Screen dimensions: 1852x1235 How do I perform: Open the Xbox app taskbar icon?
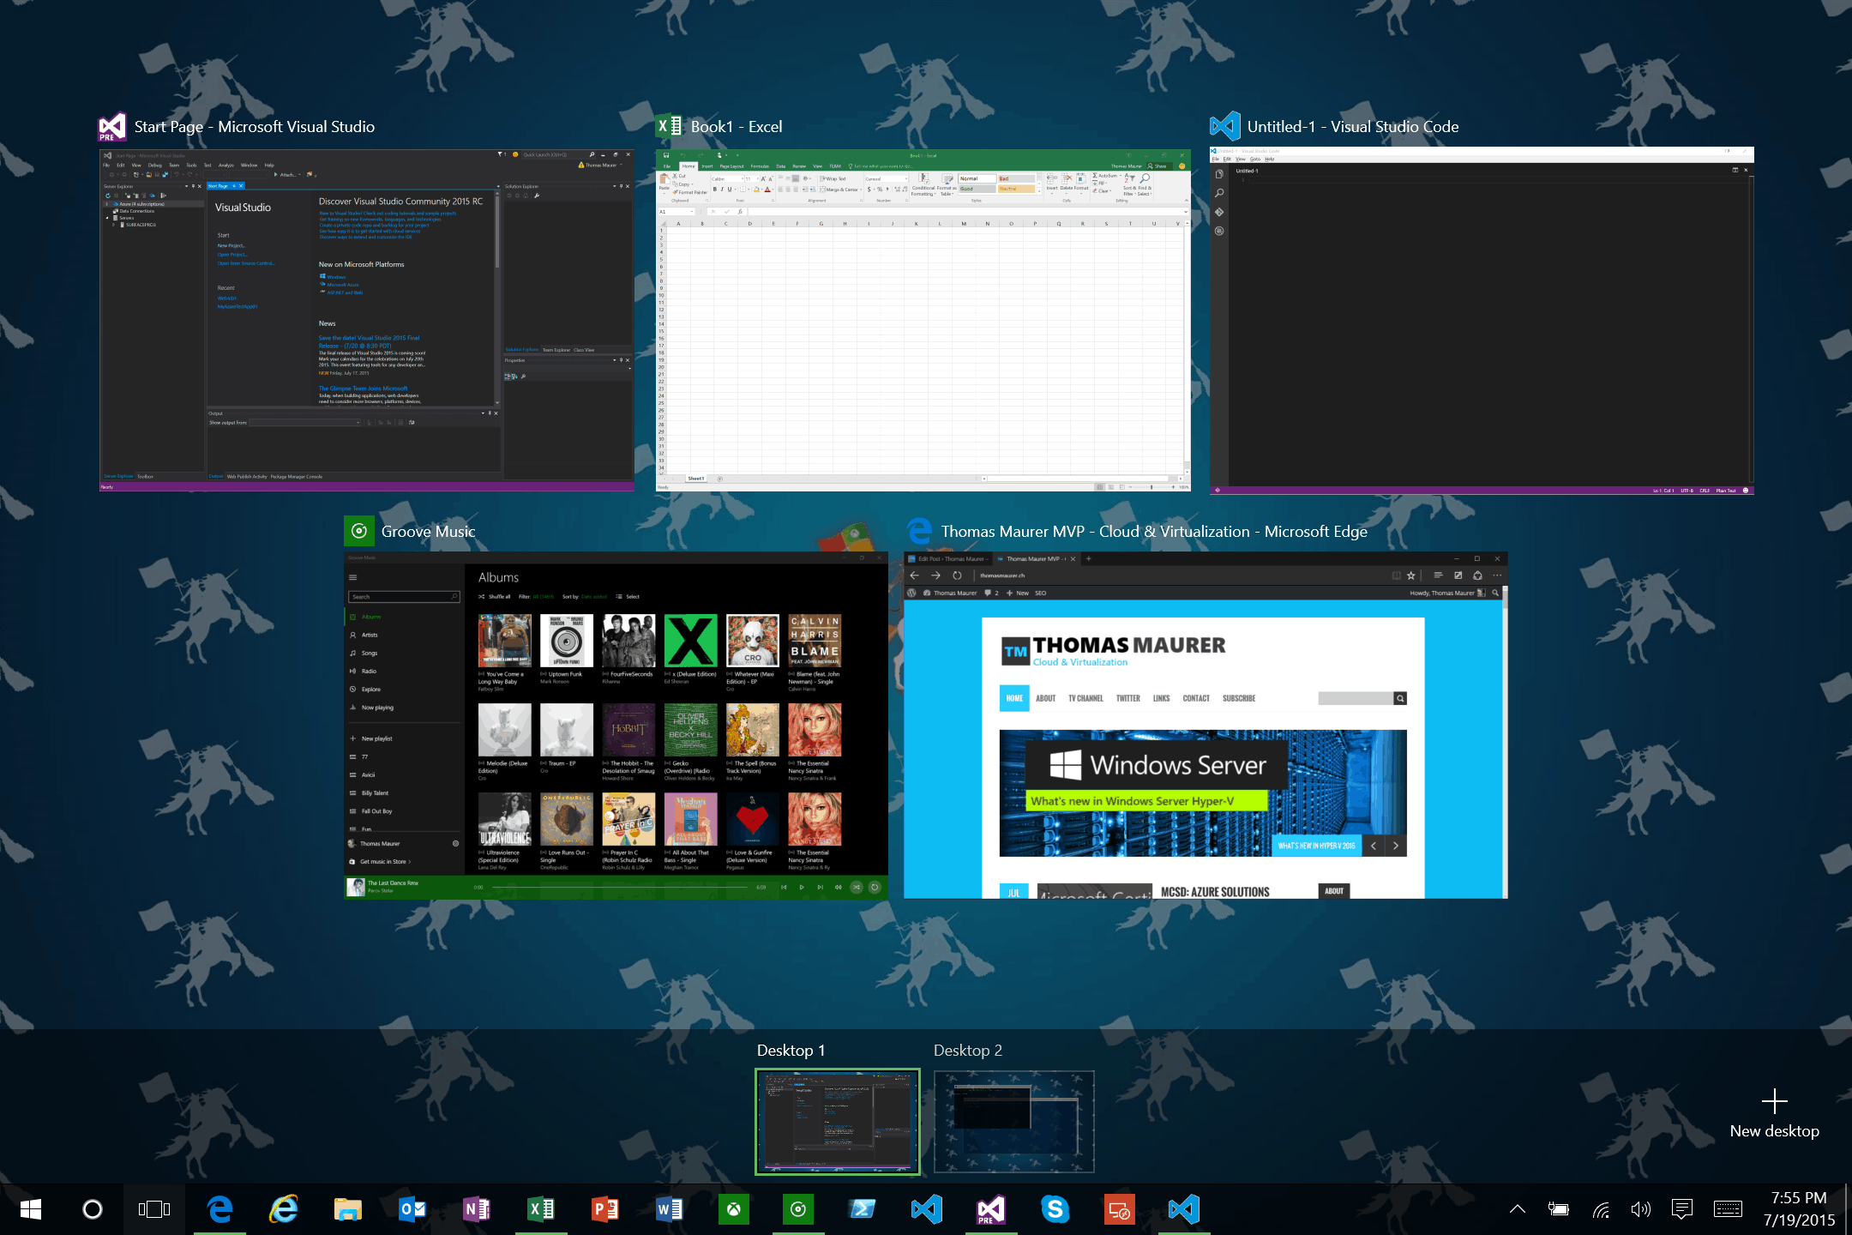[734, 1209]
